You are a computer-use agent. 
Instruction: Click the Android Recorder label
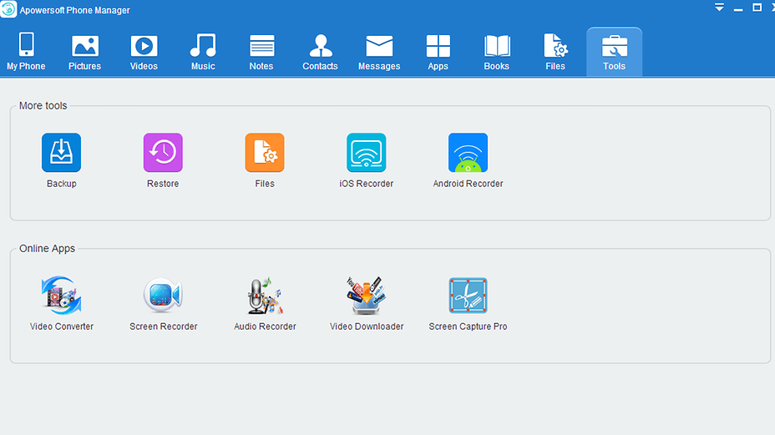click(x=468, y=184)
